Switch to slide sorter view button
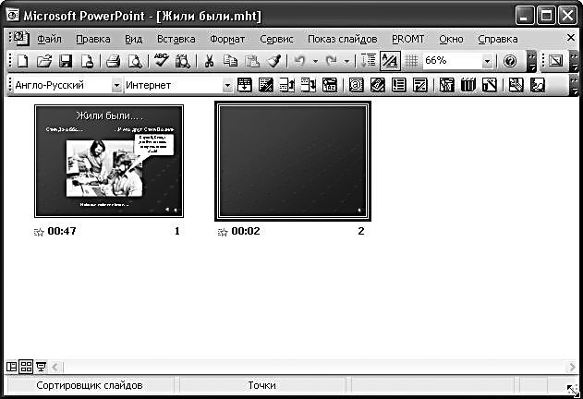Image resolution: width=583 pixels, height=399 pixels. pyautogui.click(x=26, y=367)
